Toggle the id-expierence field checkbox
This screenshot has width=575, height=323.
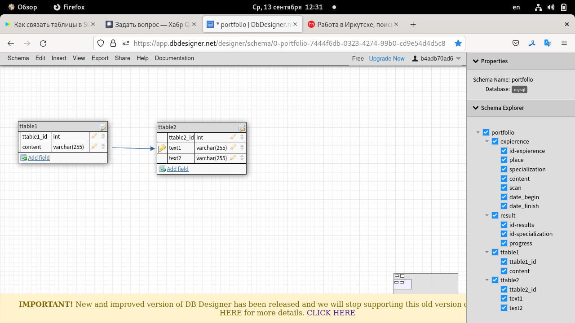tap(504, 151)
